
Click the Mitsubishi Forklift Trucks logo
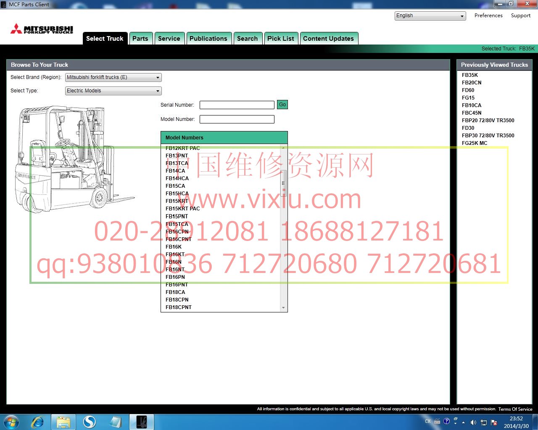(42, 29)
